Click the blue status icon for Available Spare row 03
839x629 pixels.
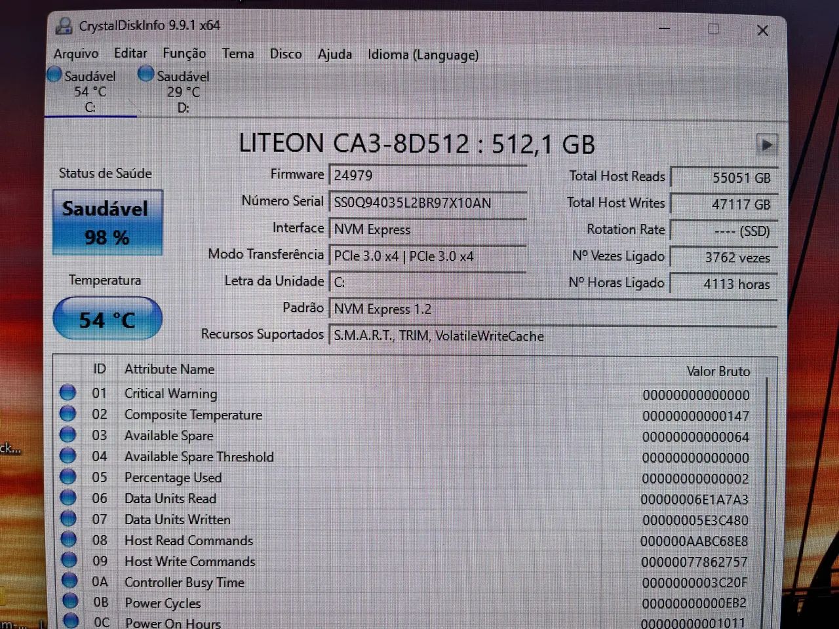tap(68, 434)
